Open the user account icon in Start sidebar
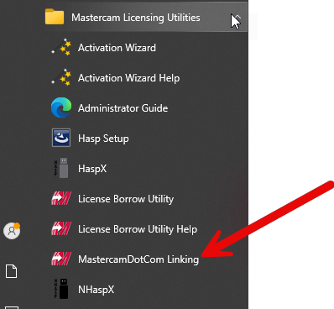Viewport: 334px width, 309px height. pyautogui.click(x=12, y=231)
